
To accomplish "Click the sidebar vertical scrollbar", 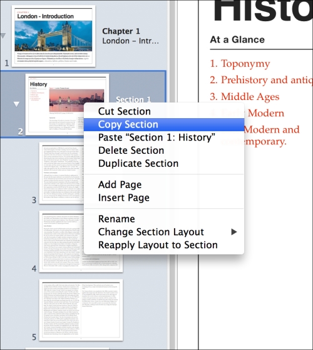I will pyautogui.click(x=172, y=175).
